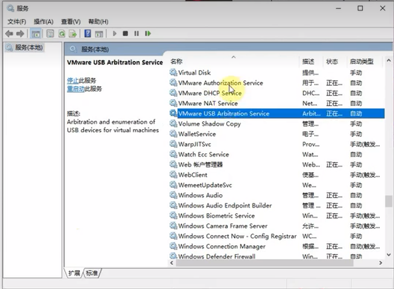Click the 停止 service link

[x=73, y=80]
